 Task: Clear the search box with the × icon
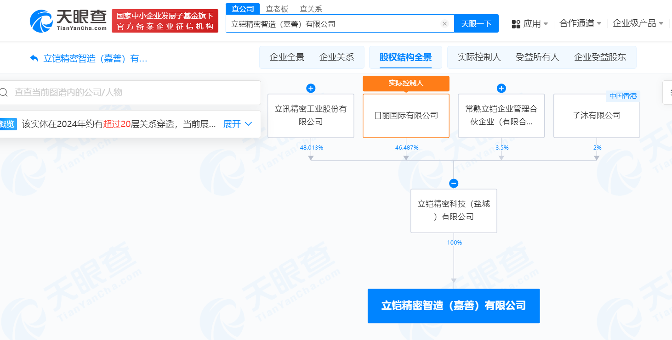444,23
